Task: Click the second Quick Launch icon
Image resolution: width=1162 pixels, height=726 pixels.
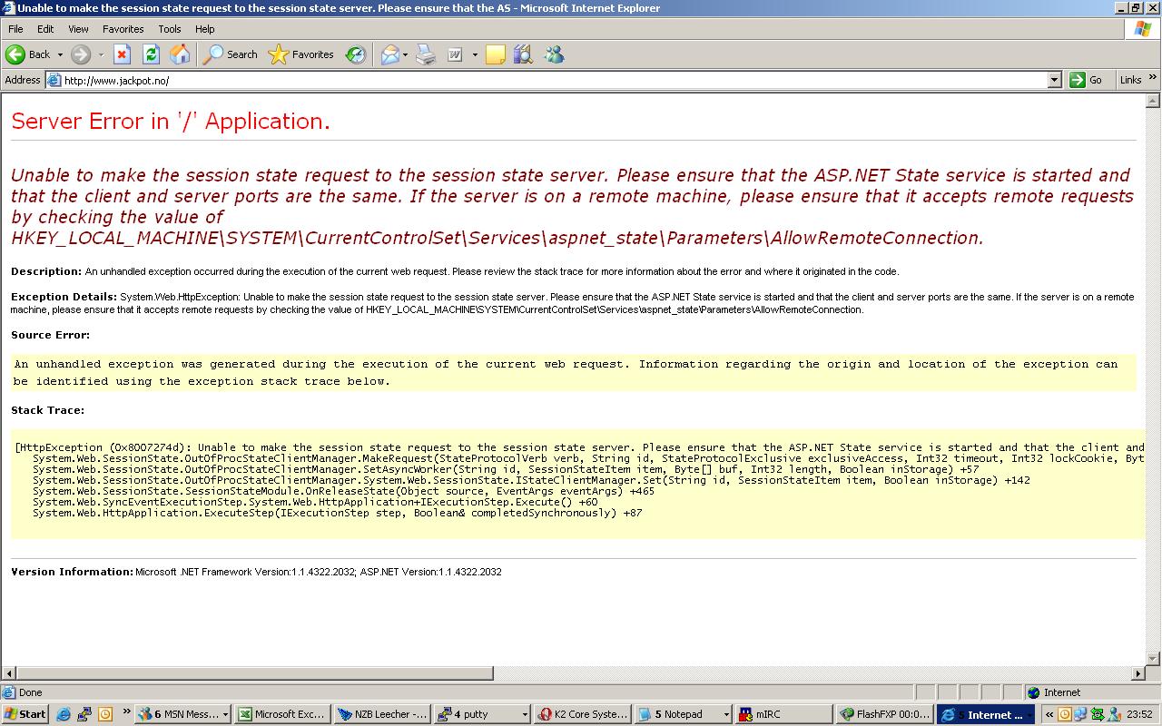Action: click(x=84, y=714)
